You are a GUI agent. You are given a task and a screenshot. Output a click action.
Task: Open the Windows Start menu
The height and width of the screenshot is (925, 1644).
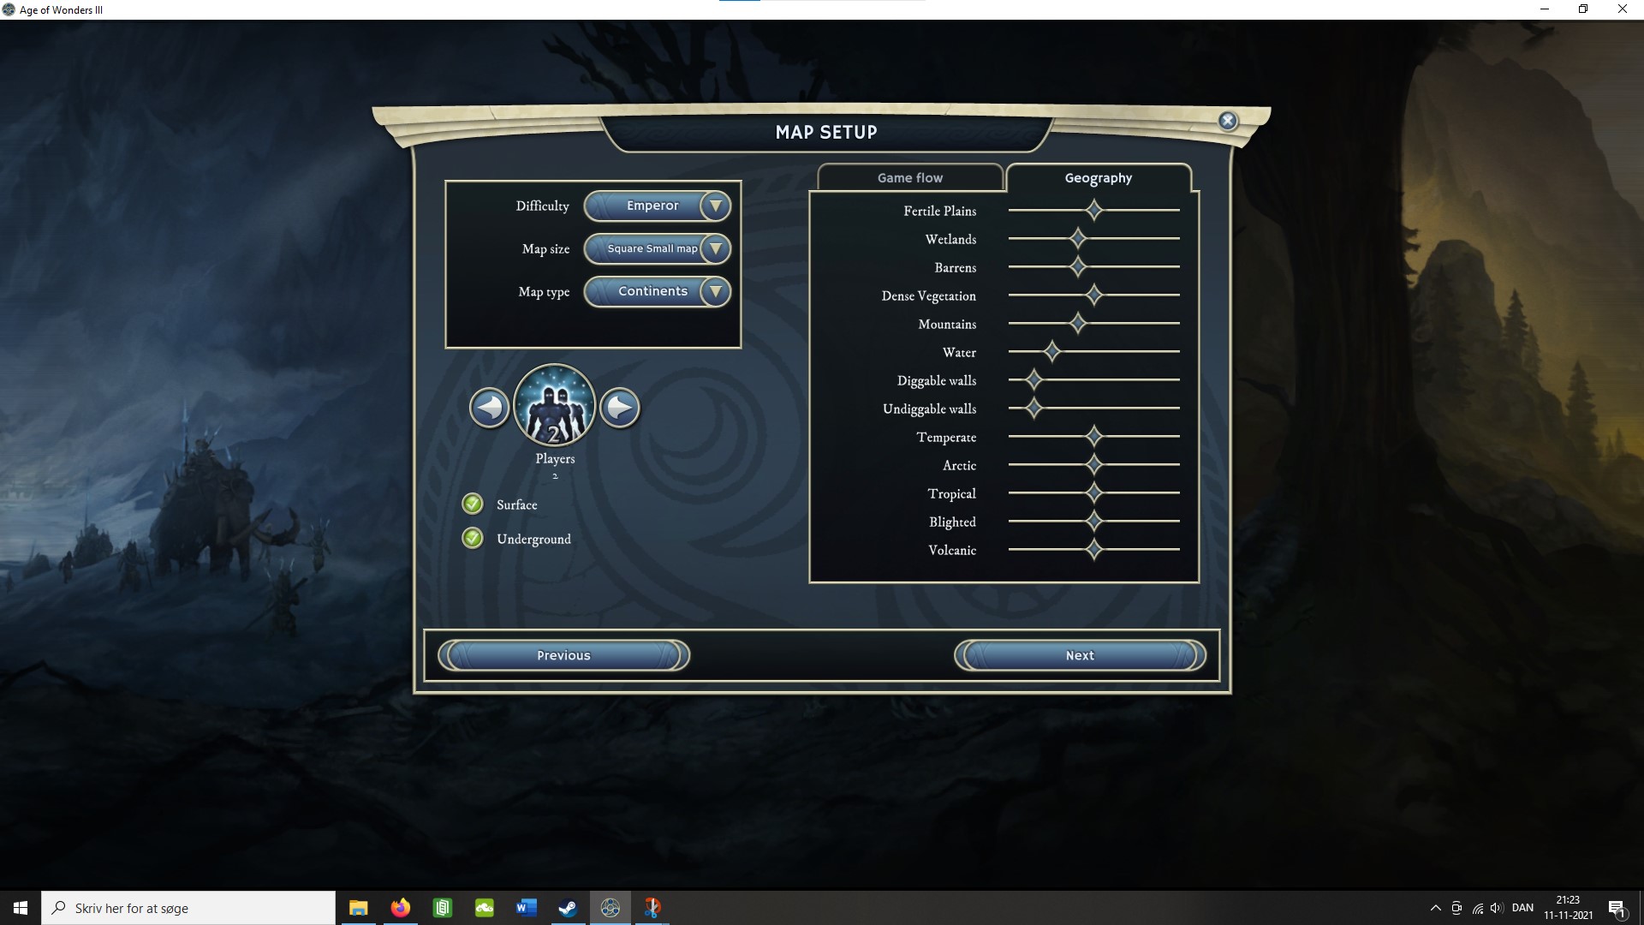pos(21,908)
